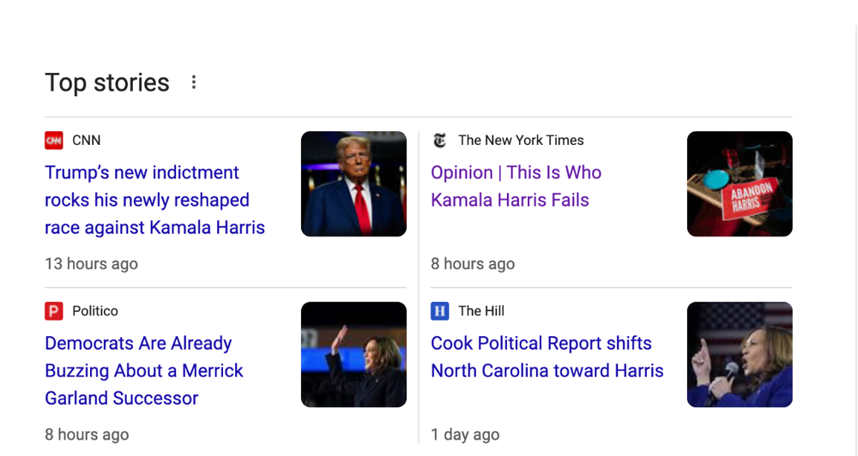The image size is (858, 456).
Task: Click the Abandon Harris sign thumbnail
Action: pos(740,183)
